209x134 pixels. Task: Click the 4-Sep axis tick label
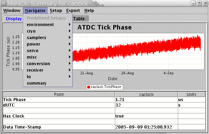pos(169,73)
